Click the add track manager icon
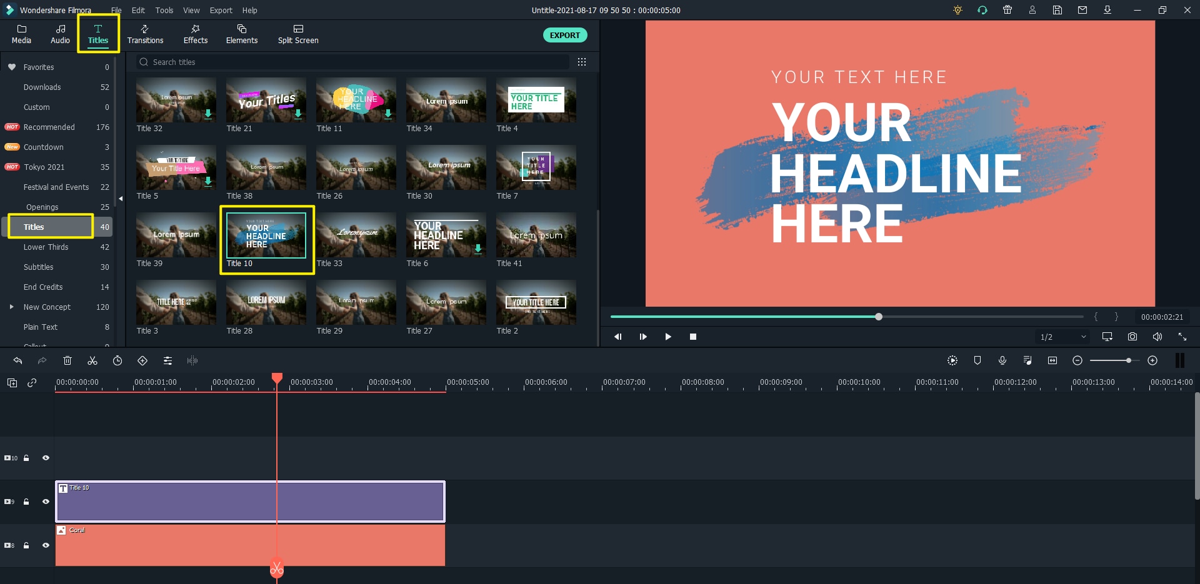 12,382
